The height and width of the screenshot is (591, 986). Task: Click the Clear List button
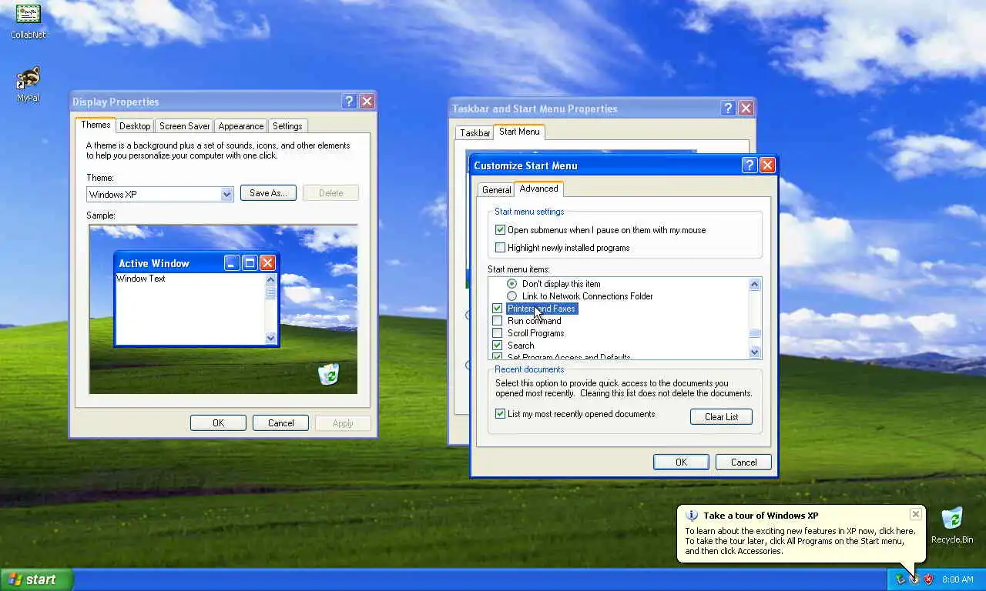coord(721,417)
